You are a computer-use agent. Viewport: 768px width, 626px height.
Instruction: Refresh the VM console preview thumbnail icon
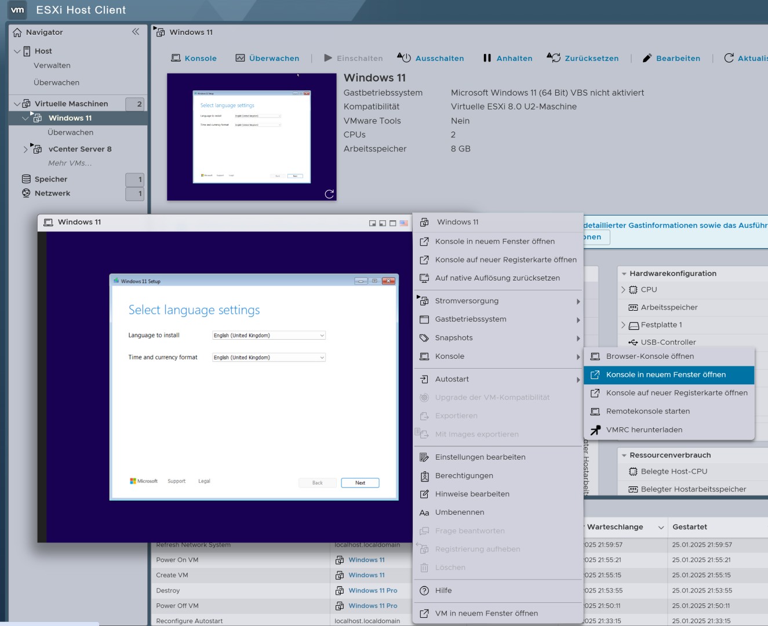329,194
